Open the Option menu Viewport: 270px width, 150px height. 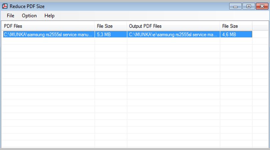pos(29,16)
